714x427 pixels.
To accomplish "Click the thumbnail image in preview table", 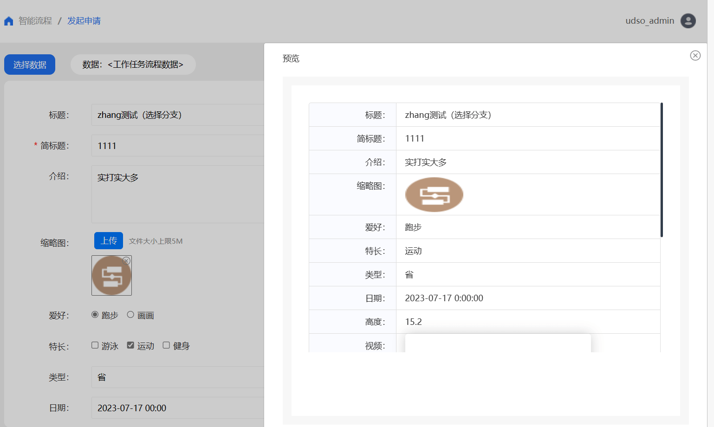I will tap(434, 195).
